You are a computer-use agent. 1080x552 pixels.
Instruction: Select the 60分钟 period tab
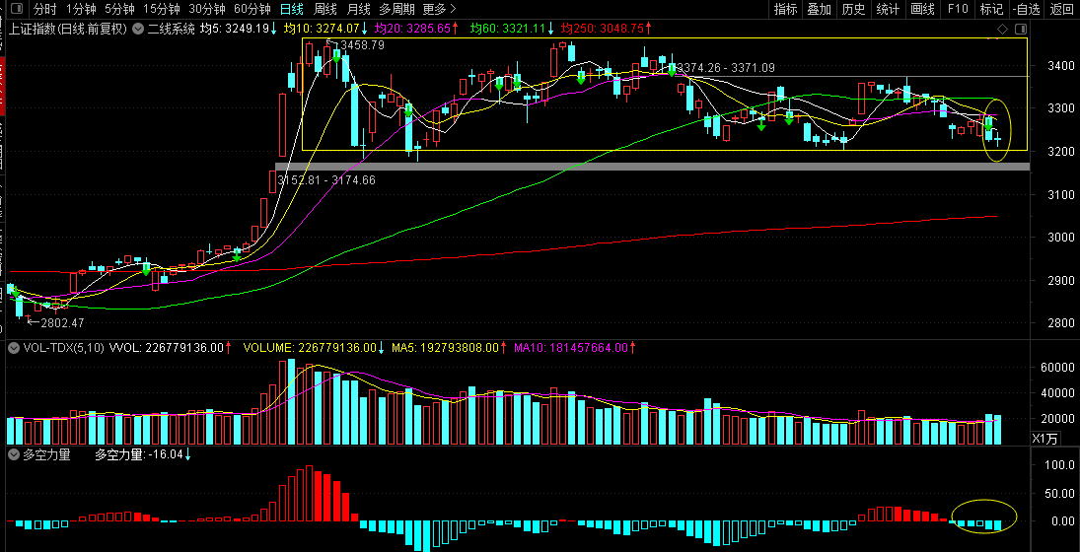coord(252,9)
